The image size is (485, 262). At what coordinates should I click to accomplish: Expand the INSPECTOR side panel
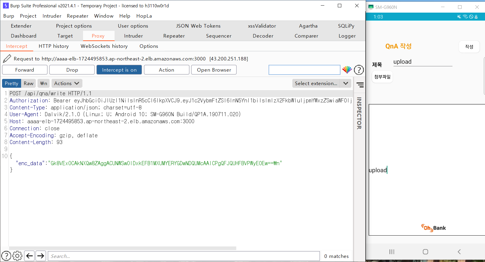[359, 113]
